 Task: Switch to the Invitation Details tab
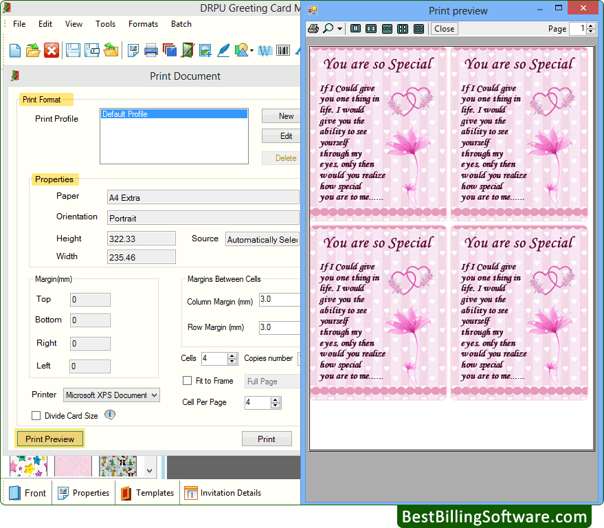(x=223, y=492)
